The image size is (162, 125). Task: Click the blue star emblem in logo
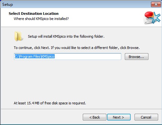click(x=156, y=18)
